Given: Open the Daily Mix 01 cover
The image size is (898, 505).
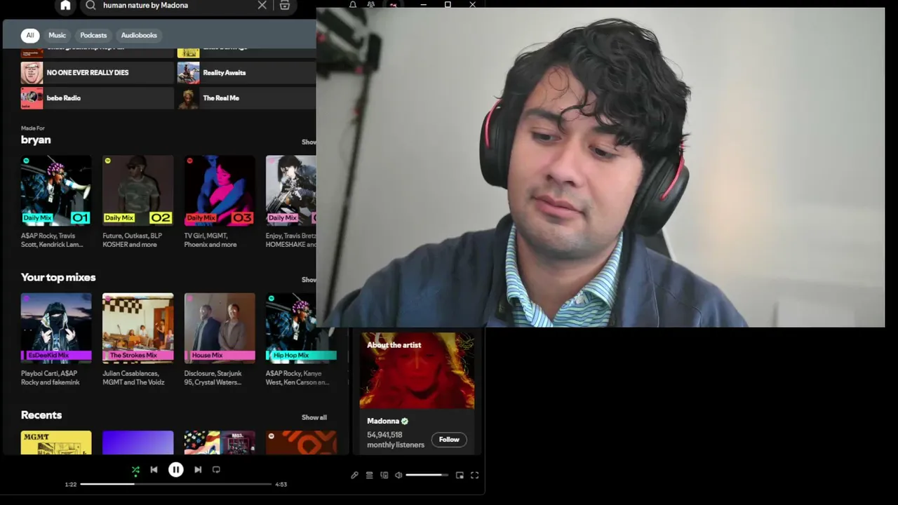Looking at the screenshot, I should click(56, 190).
